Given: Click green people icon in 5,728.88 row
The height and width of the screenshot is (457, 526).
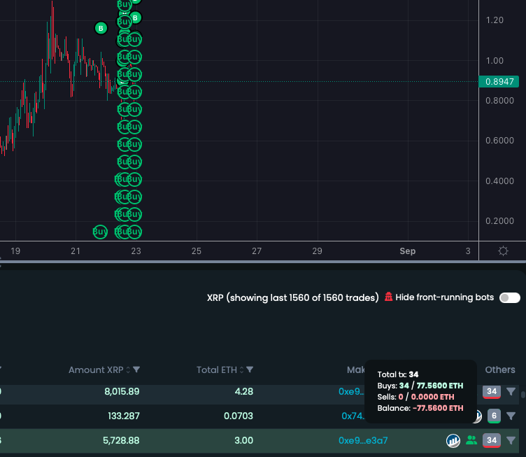Looking at the screenshot, I should (x=471, y=440).
